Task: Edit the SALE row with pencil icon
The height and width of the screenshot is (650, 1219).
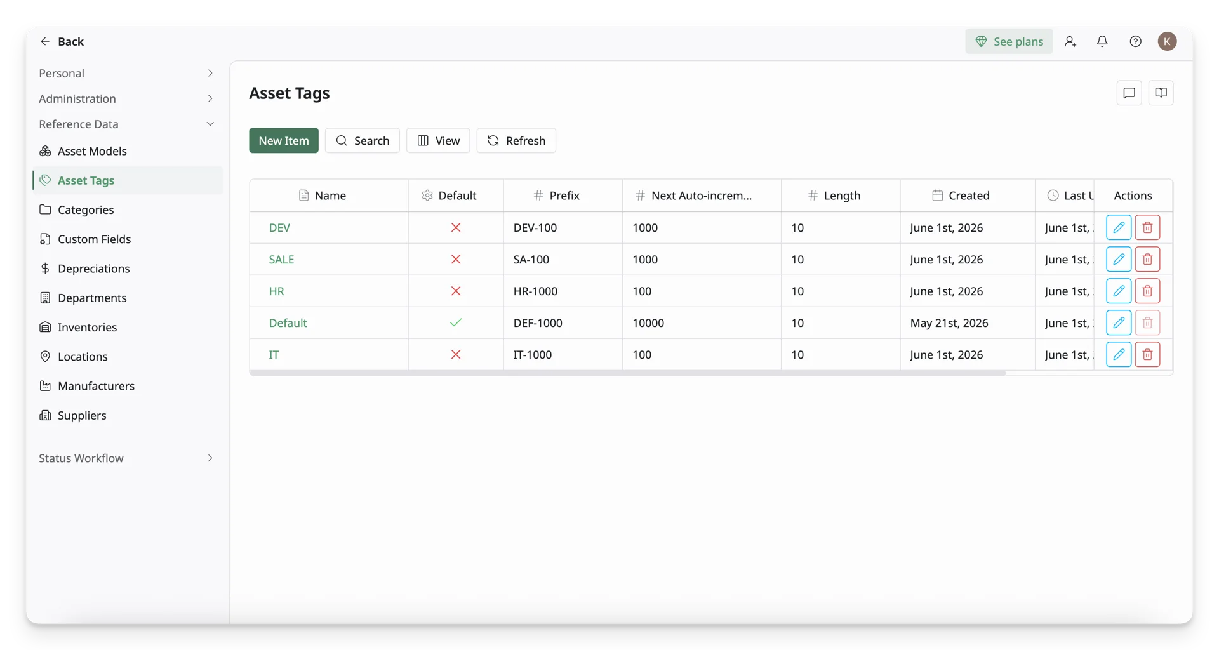Action: pyautogui.click(x=1119, y=259)
